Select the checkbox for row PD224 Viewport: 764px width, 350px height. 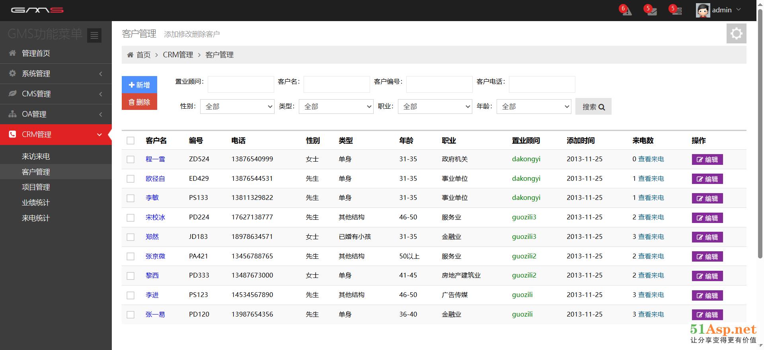[131, 218]
